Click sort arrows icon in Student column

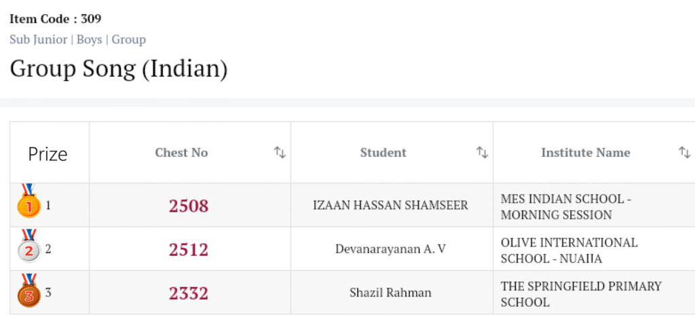pyautogui.click(x=482, y=153)
